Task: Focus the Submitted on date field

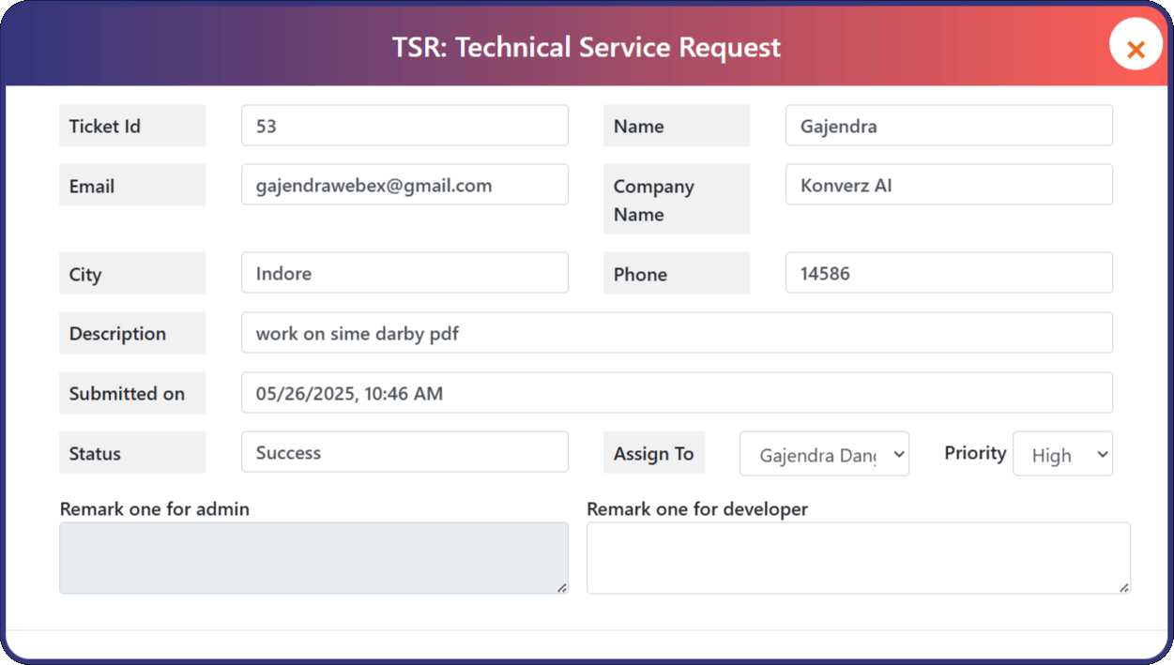Action: coord(677,393)
